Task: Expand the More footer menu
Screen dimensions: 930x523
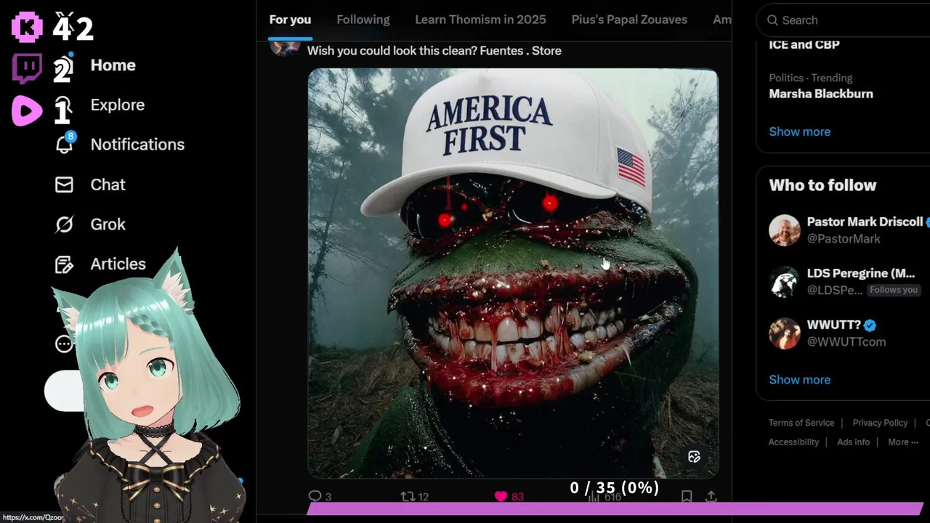Action: pos(903,442)
